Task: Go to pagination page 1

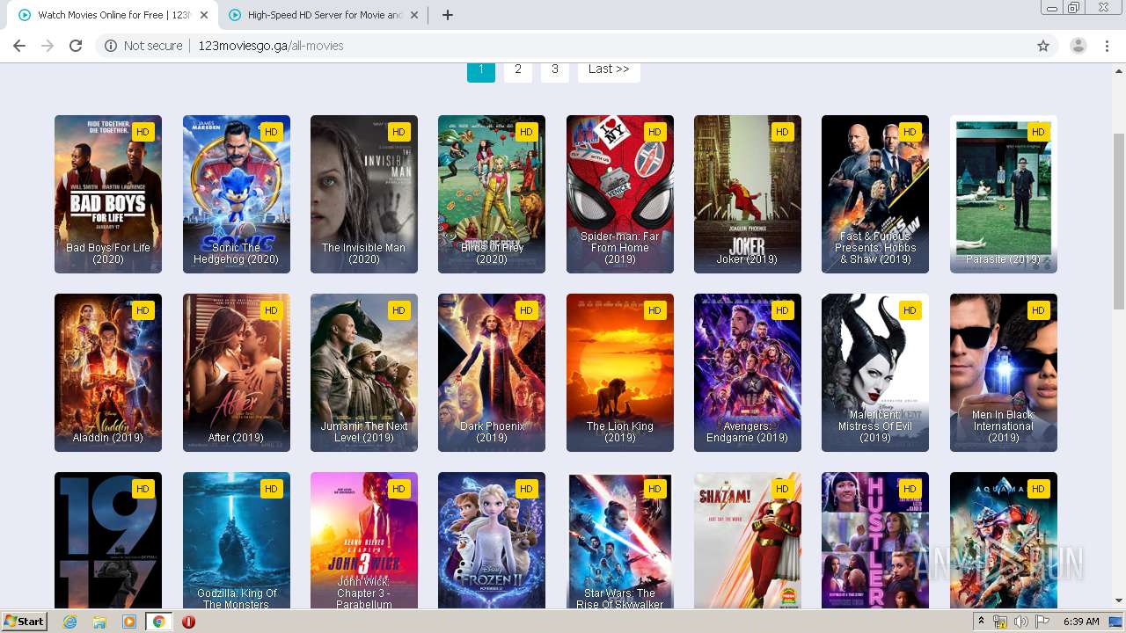Action: (x=481, y=69)
